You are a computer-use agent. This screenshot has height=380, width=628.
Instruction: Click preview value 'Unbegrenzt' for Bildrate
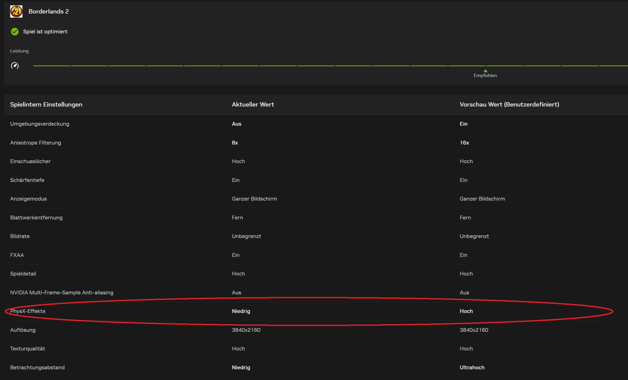(474, 236)
